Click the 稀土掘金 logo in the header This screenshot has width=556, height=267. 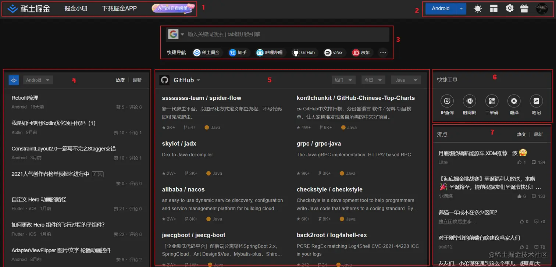(x=29, y=8)
